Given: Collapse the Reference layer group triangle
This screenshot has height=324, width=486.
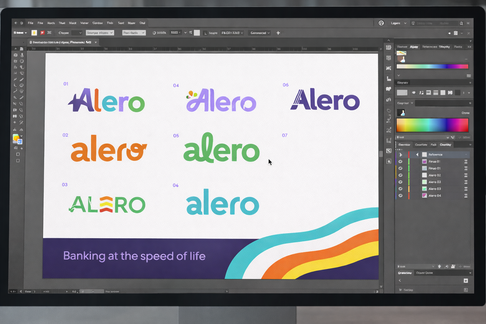Looking at the screenshot, I should tap(417, 155).
